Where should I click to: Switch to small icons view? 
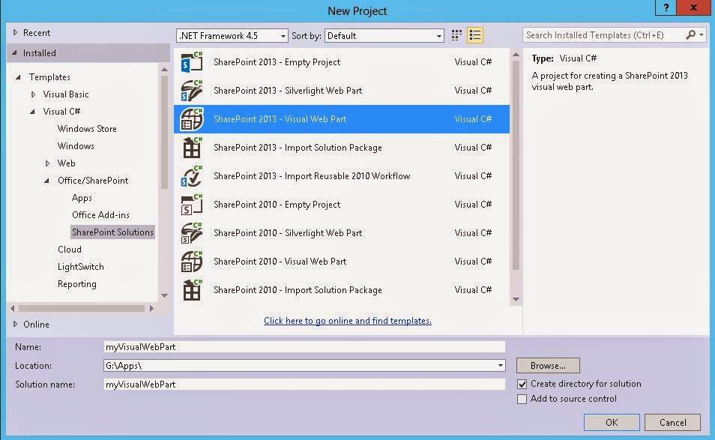tap(456, 35)
